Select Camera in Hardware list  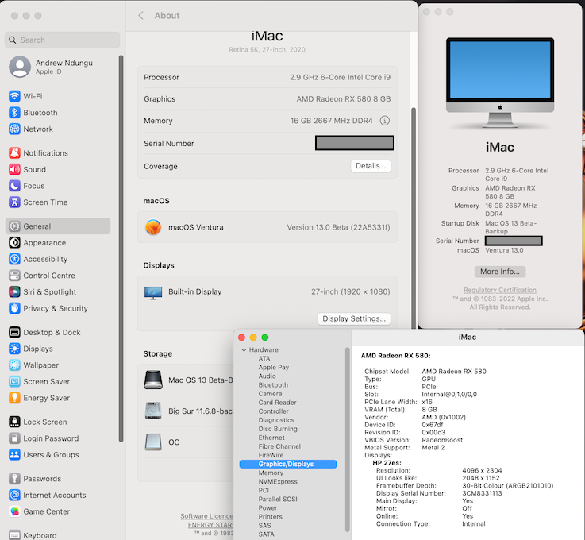pos(270,394)
